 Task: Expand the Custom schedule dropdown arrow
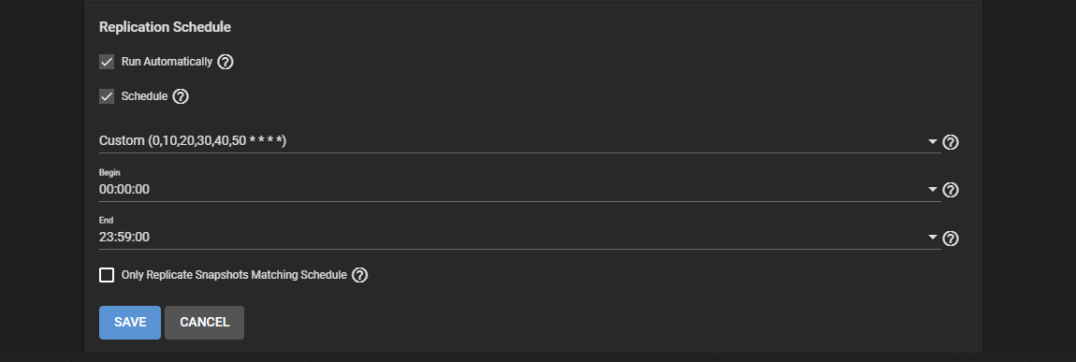click(x=932, y=142)
